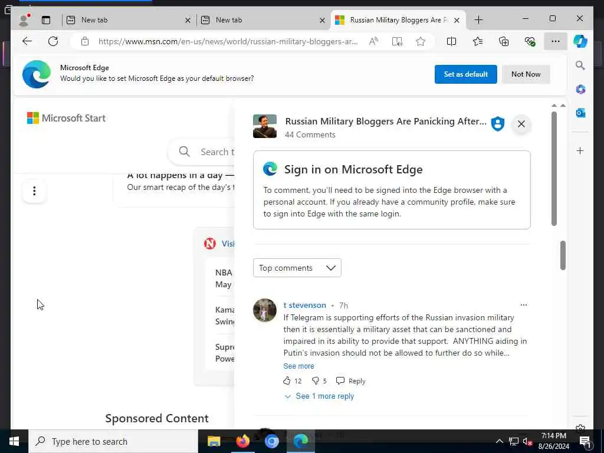This screenshot has height=453, width=604.
Task: Click the address bar URL
Action: (228, 41)
